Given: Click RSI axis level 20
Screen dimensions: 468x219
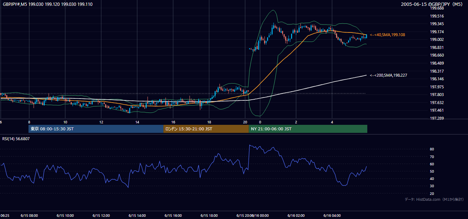Looking at the screenshot, I should 432,193.
